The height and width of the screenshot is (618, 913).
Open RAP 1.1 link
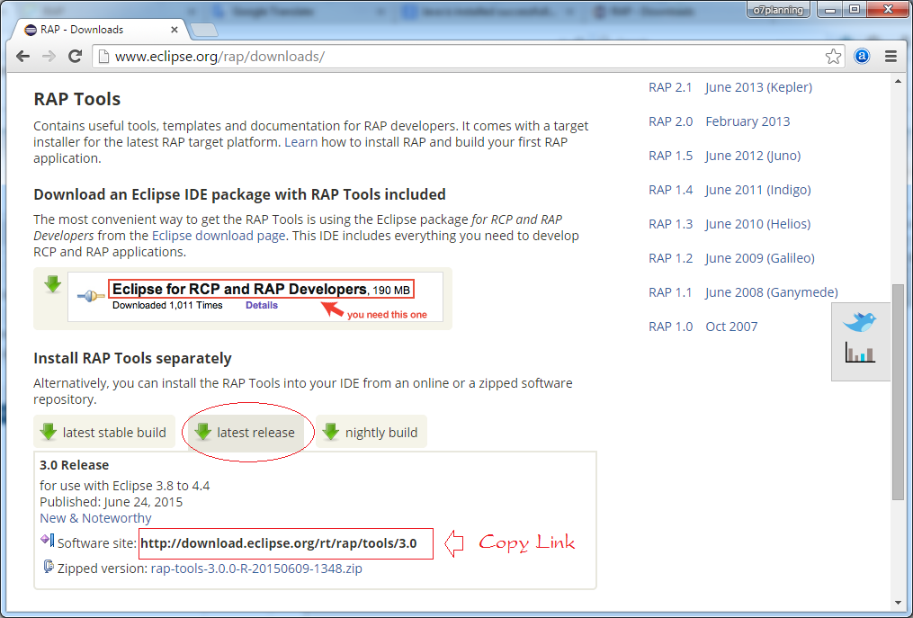pos(670,292)
